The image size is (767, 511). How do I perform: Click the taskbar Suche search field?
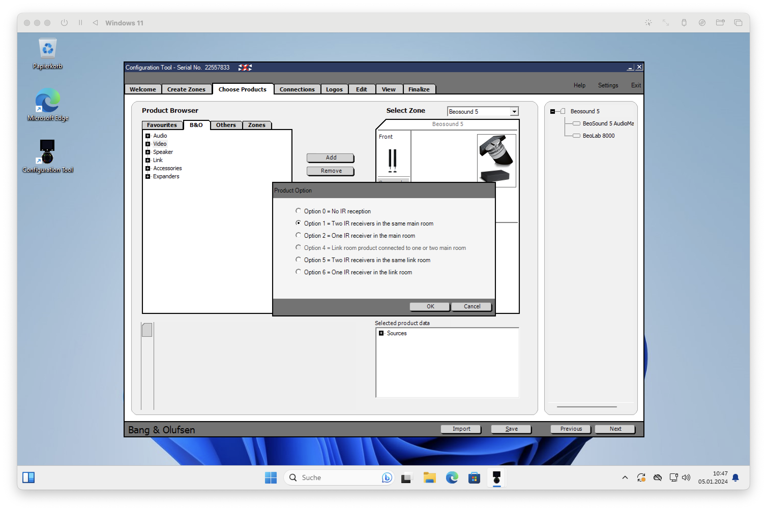coord(339,477)
